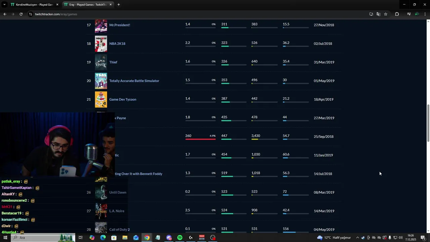Screen dimensions: 430x242
Task: Open media controls icon in toolbar
Action: (x=409, y=14)
